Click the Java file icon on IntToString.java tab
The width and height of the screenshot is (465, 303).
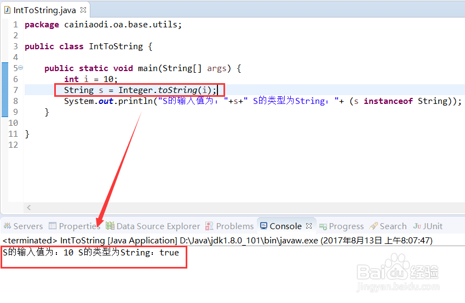(x=7, y=10)
